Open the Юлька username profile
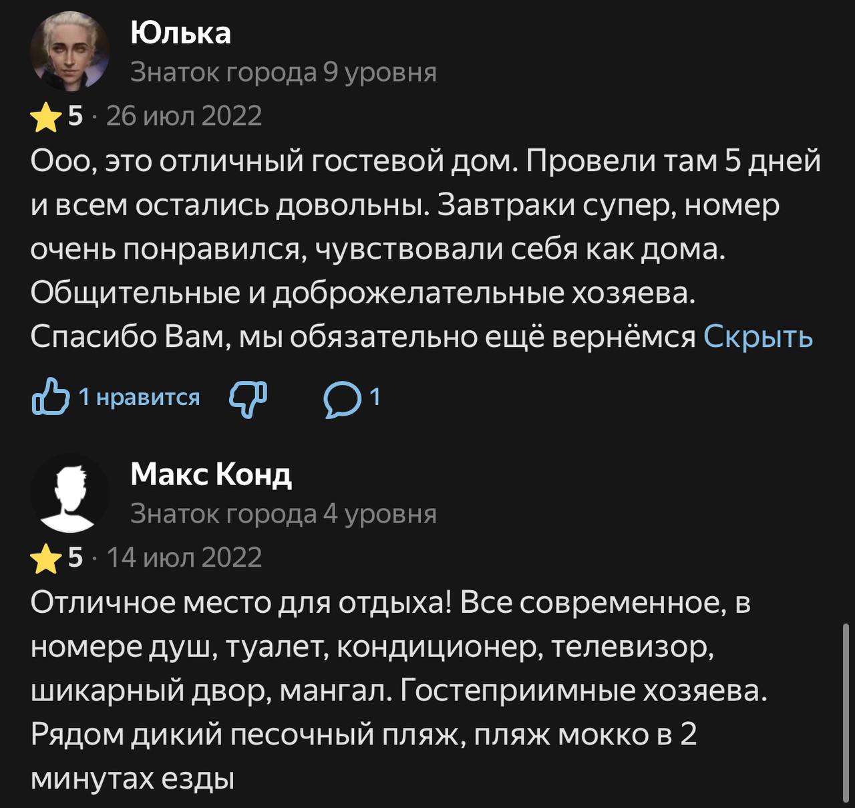The width and height of the screenshot is (855, 808). point(181,33)
